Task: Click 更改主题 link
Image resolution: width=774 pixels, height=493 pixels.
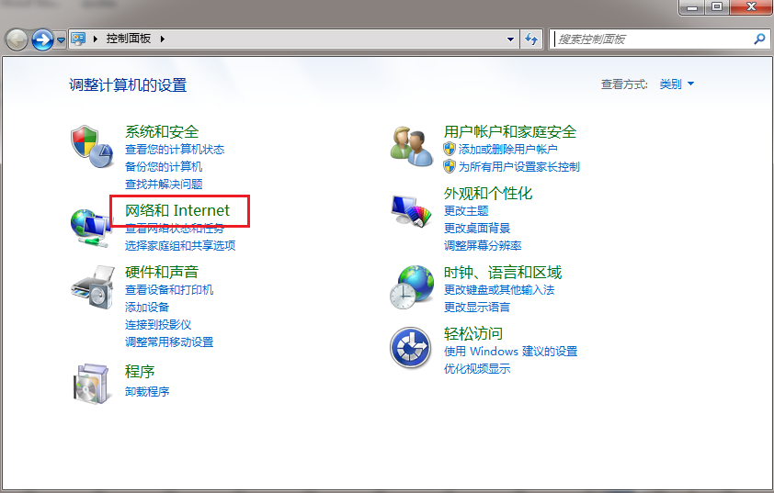Action: [466, 210]
